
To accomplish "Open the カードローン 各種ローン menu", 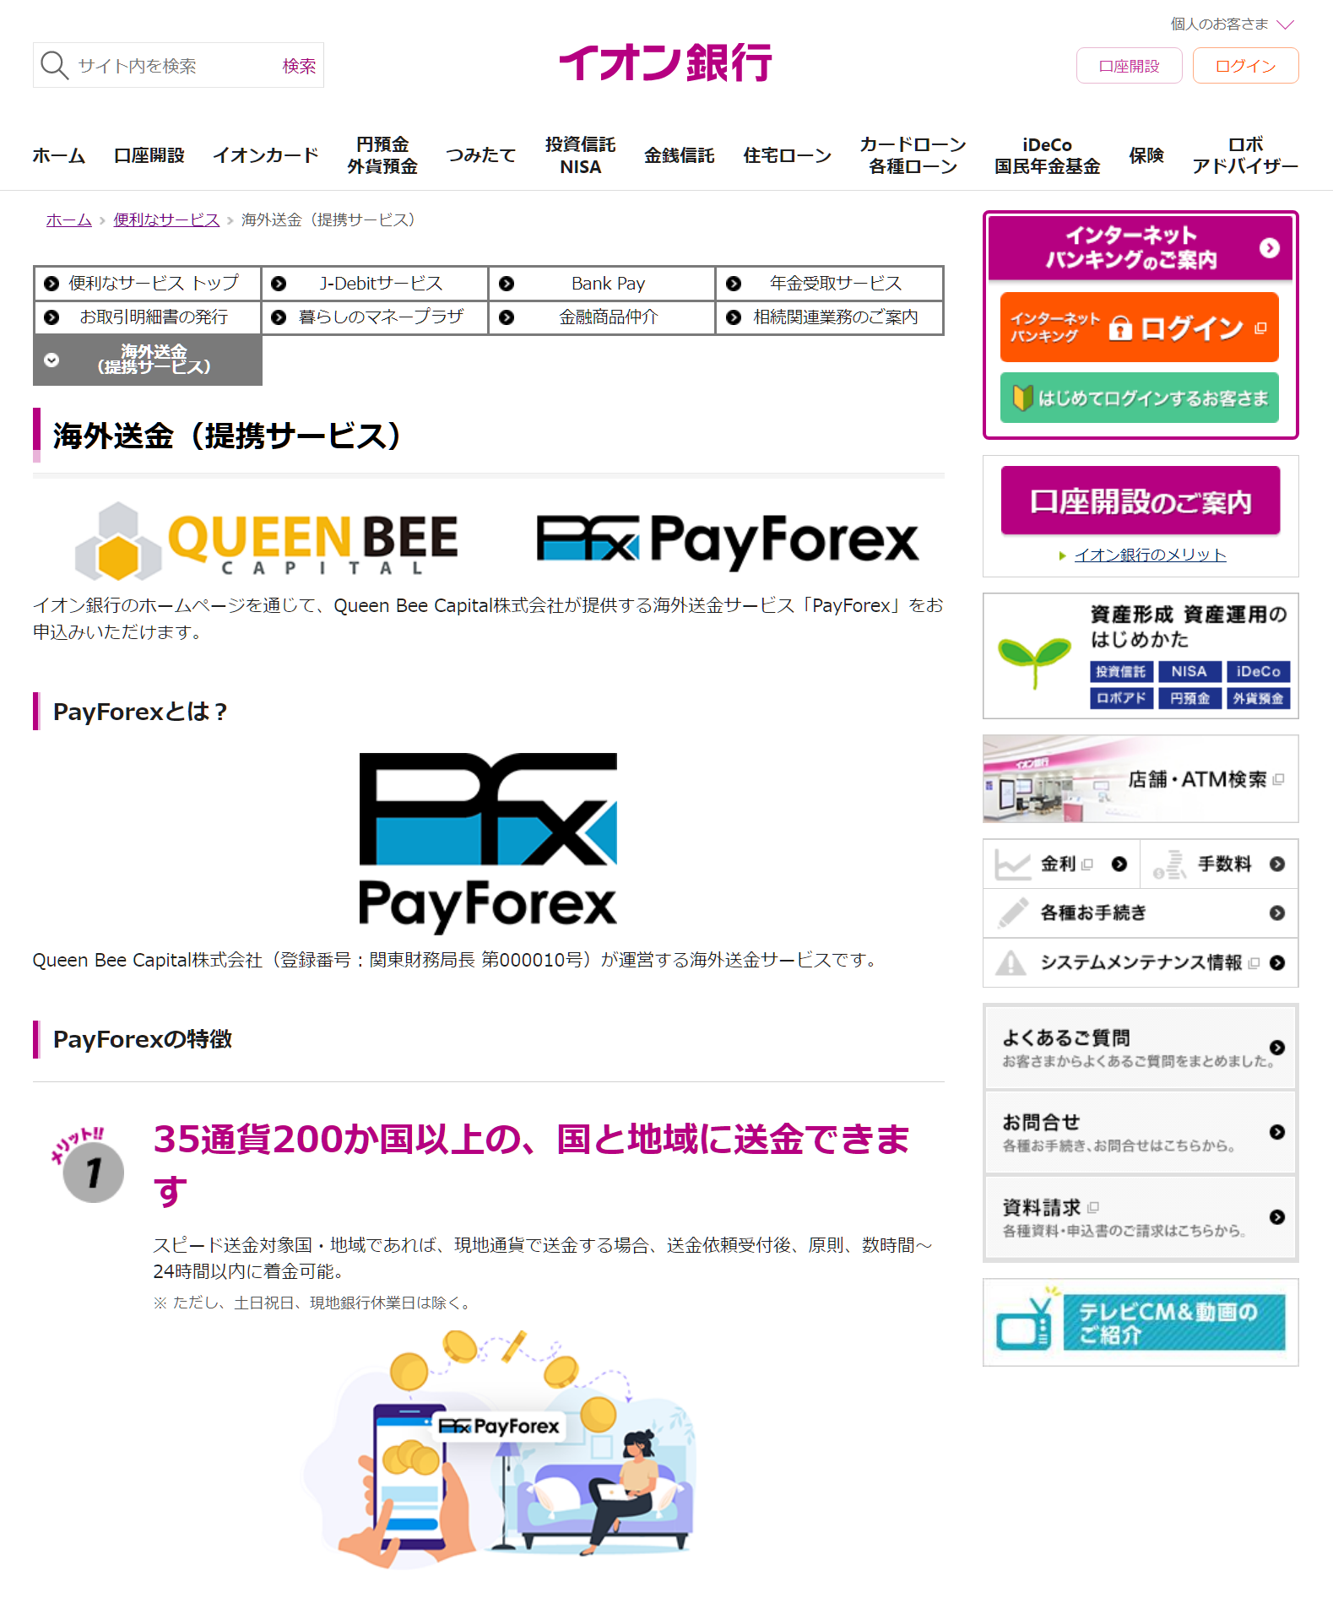I will point(913,155).
